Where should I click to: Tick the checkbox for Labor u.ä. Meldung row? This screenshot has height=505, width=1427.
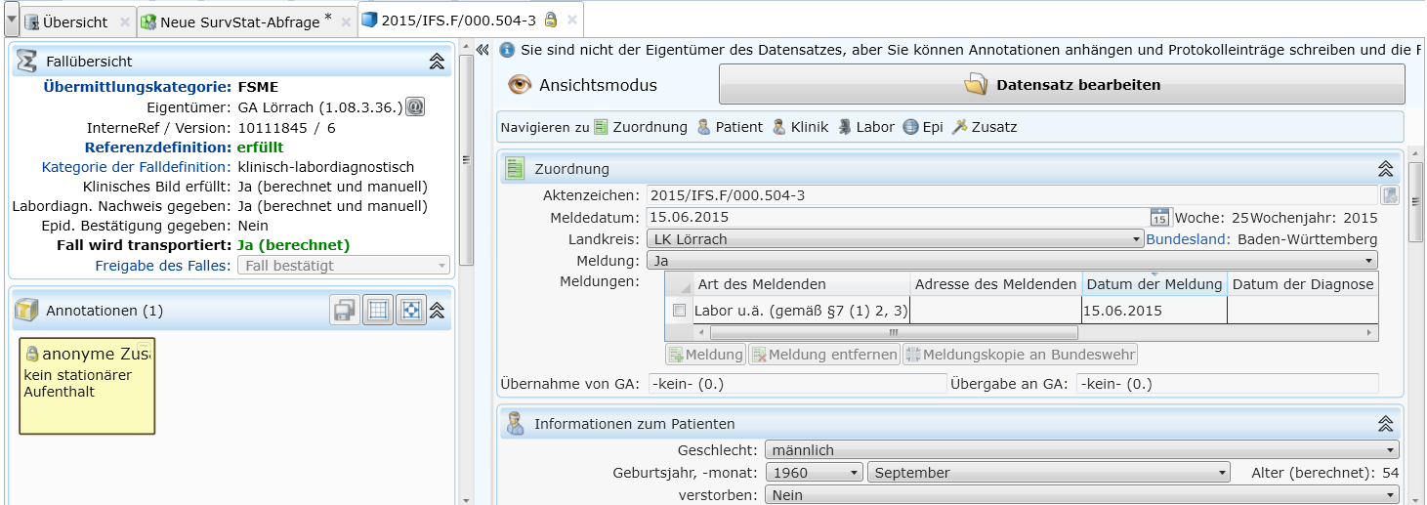[679, 311]
